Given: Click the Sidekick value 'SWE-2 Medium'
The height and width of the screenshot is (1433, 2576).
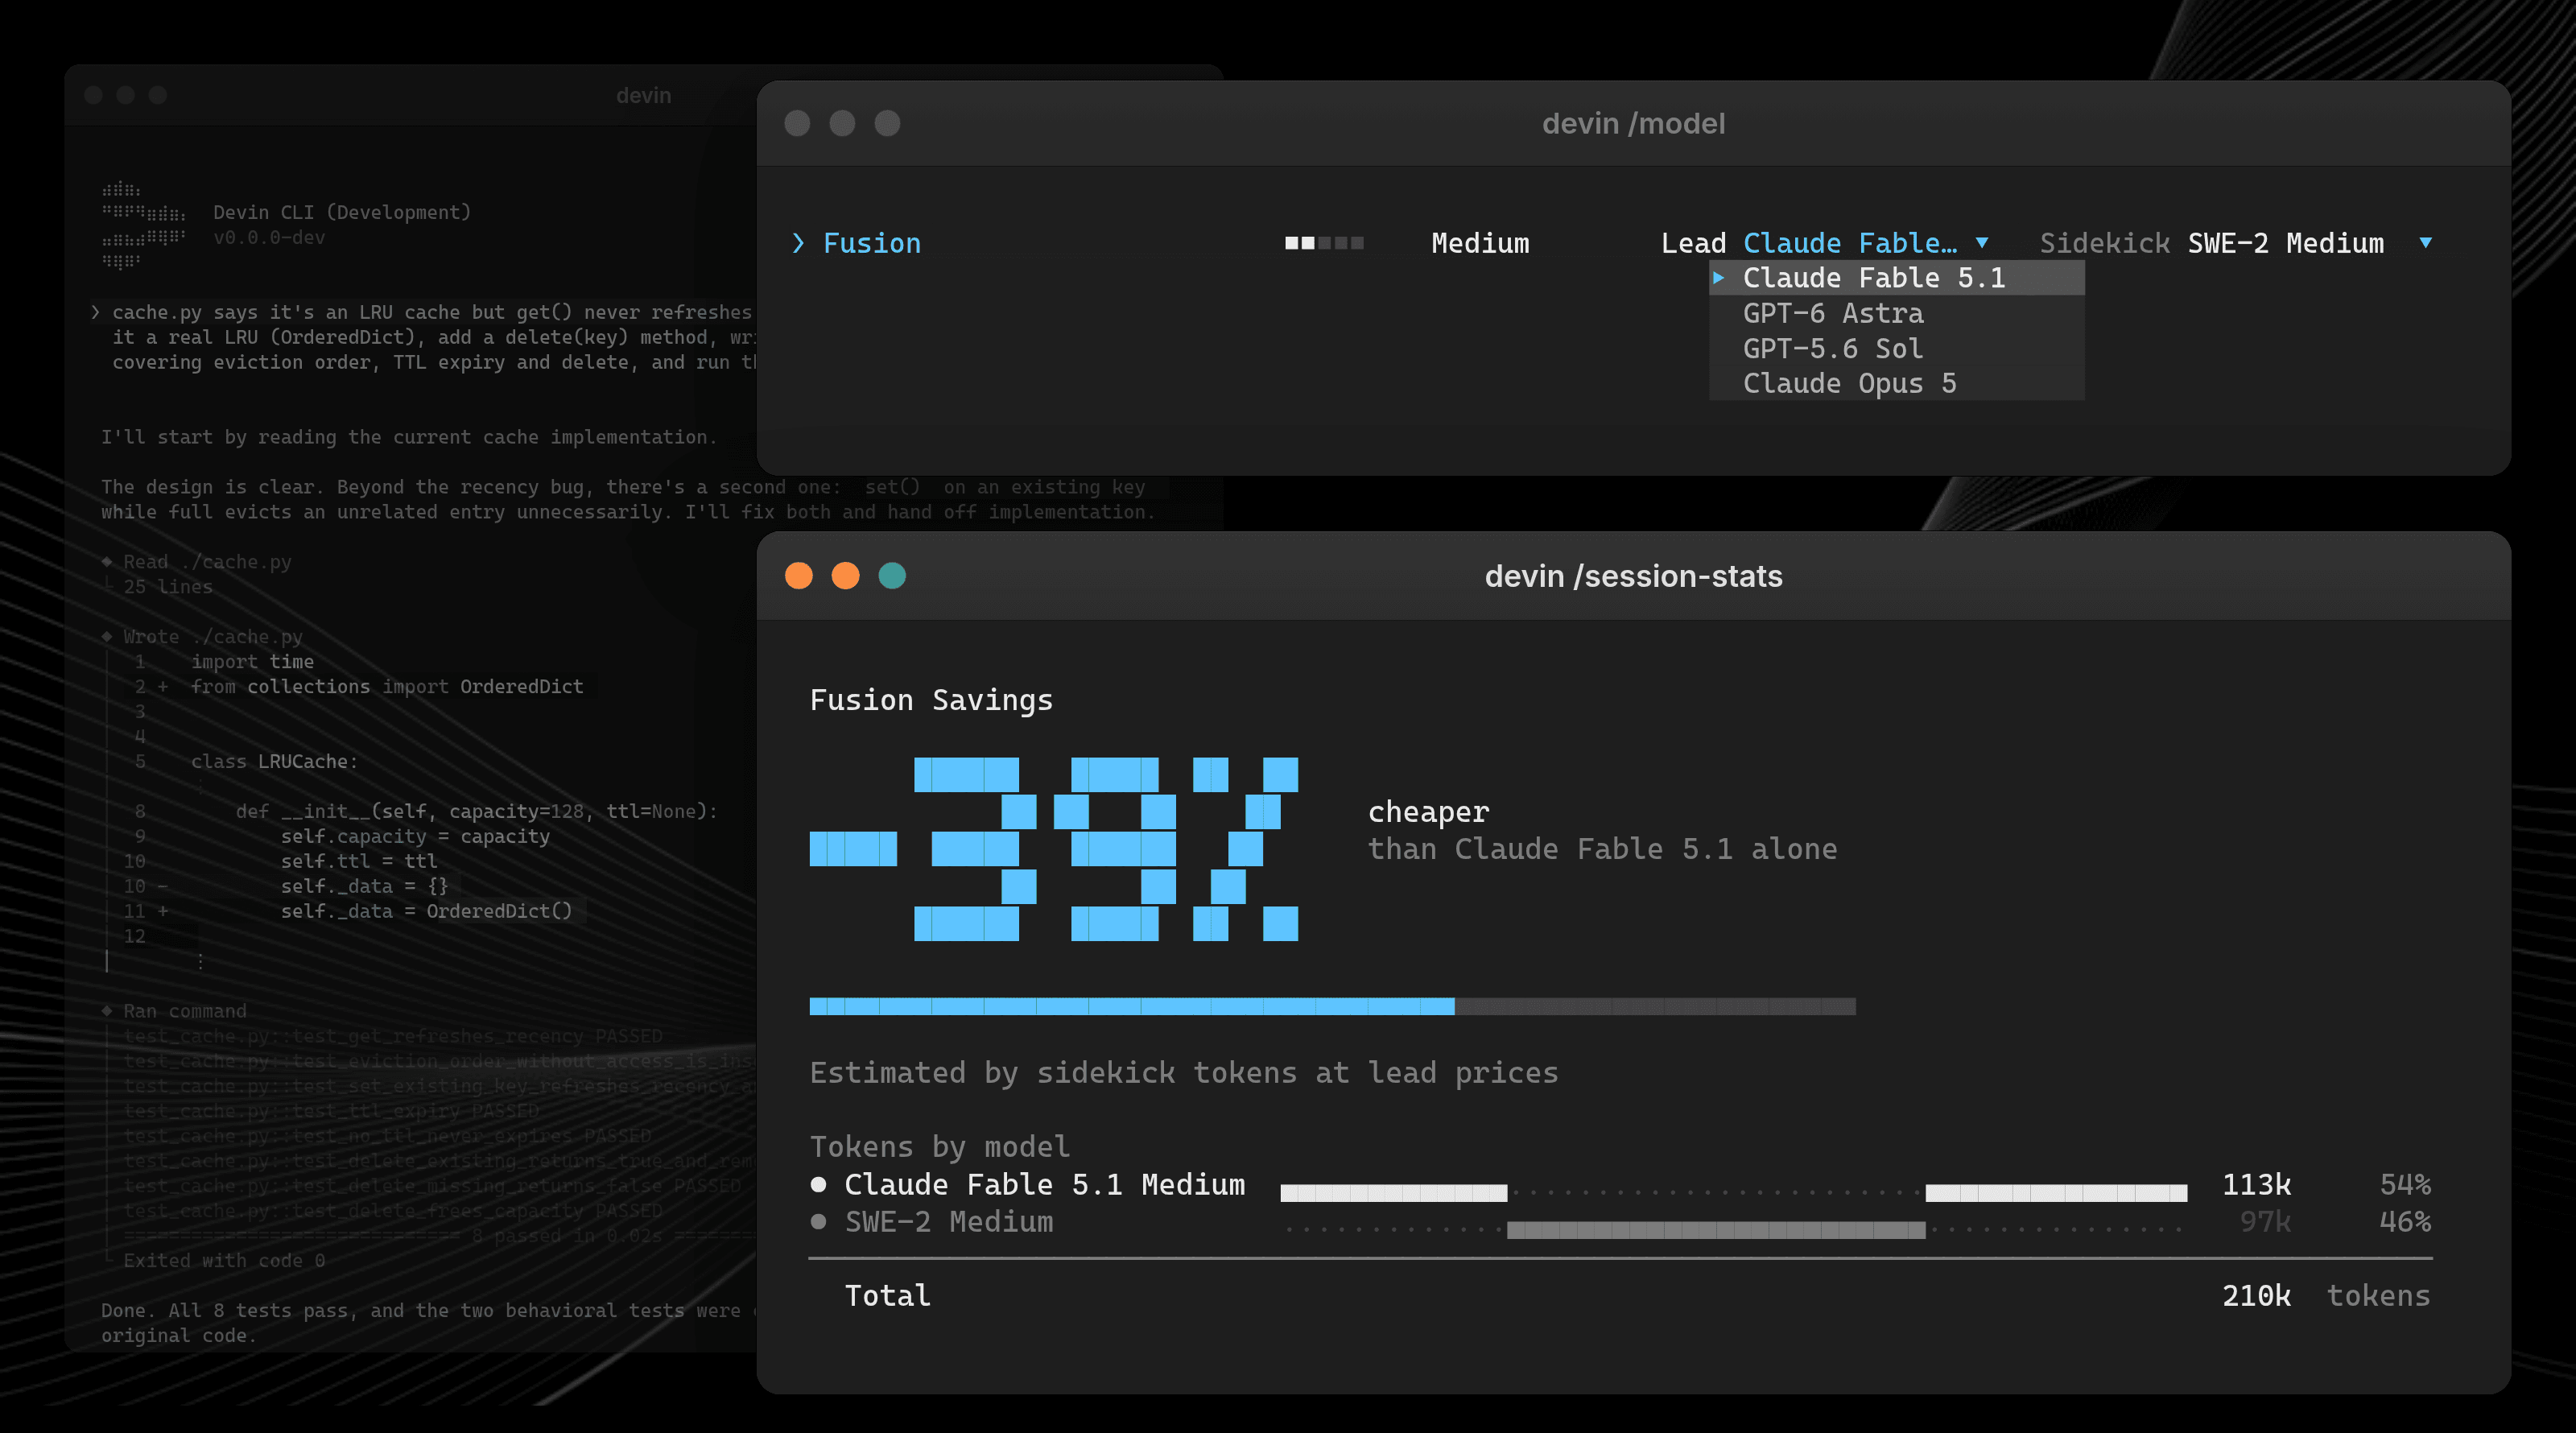Looking at the screenshot, I should point(2286,243).
